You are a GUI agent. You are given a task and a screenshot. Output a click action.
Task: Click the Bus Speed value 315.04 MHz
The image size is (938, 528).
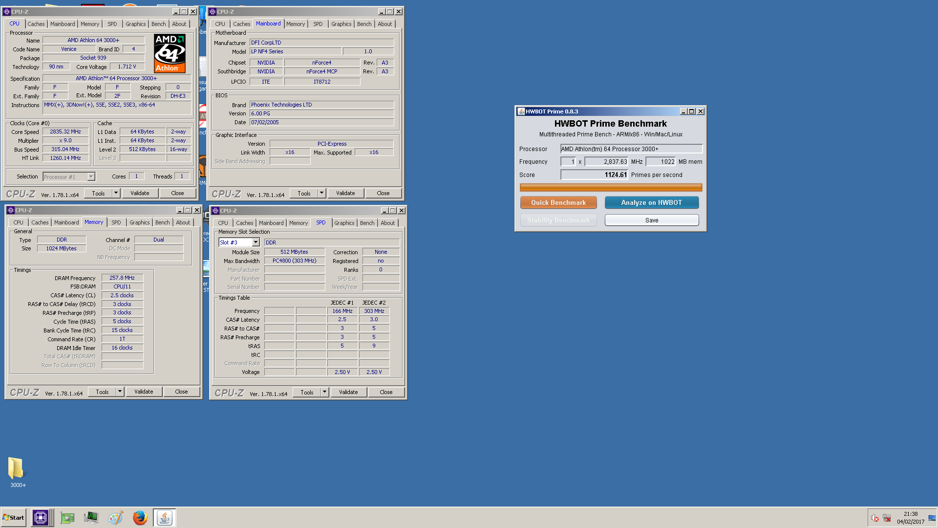(x=65, y=149)
